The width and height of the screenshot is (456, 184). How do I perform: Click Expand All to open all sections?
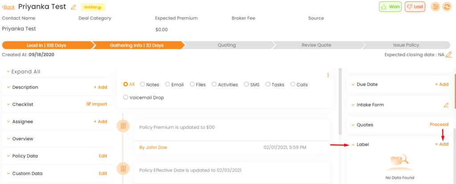(x=23, y=72)
